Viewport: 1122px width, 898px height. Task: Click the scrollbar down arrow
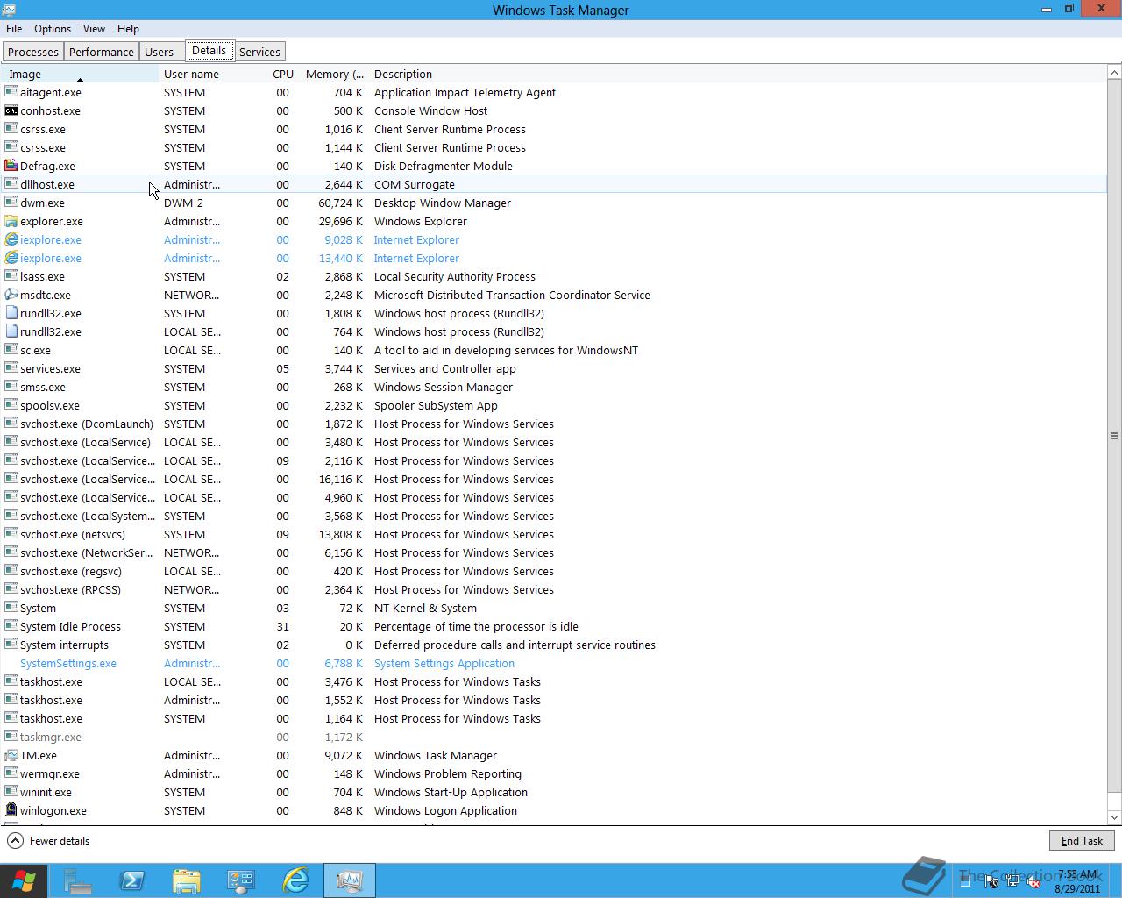1114,817
